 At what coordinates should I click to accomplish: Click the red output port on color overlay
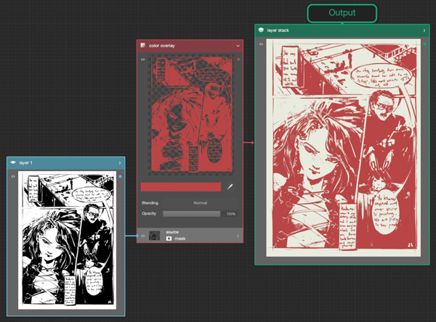click(238, 59)
